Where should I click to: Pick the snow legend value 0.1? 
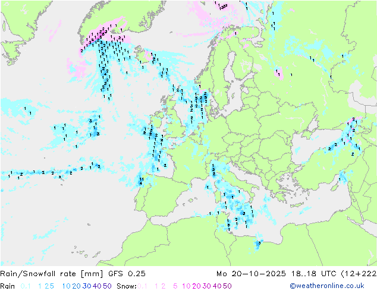click(142, 286)
